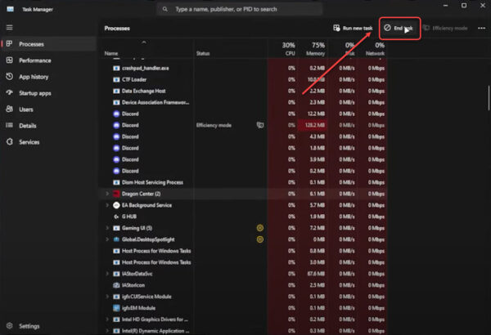Click the End task button
This screenshot has width=491, height=335.
pyautogui.click(x=401, y=28)
